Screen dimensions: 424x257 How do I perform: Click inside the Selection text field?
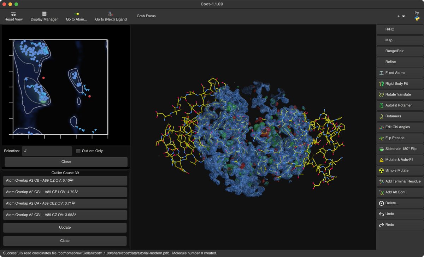[x=47, y=151]
